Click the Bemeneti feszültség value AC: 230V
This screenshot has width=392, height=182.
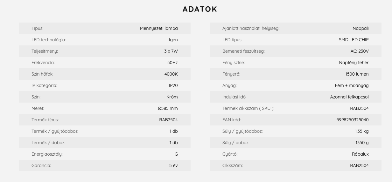360,51
